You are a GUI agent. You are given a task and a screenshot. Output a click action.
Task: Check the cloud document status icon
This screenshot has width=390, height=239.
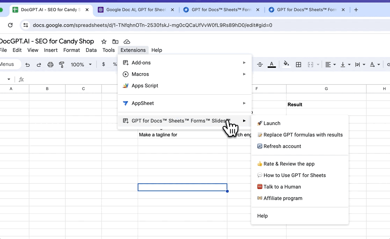pyautogui.click(x=127, y=42)
